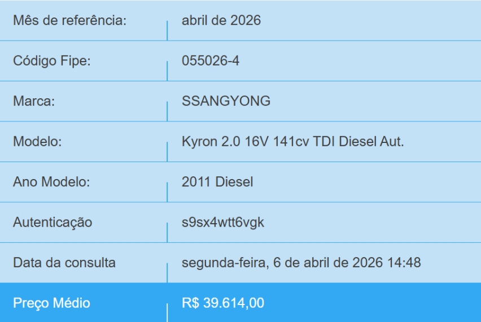The height and width of the screenshot is (322, 481).
Task: Select the "abril de 2026" reference month value
Action: point(221,21)
